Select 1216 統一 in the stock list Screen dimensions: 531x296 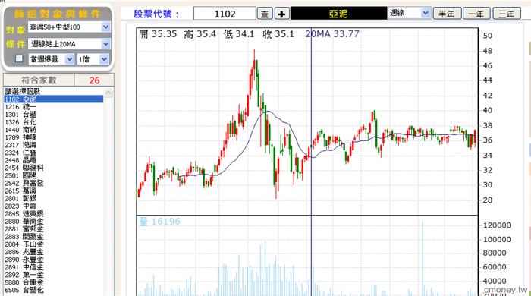pyautogui.click(x=54, y=107)
